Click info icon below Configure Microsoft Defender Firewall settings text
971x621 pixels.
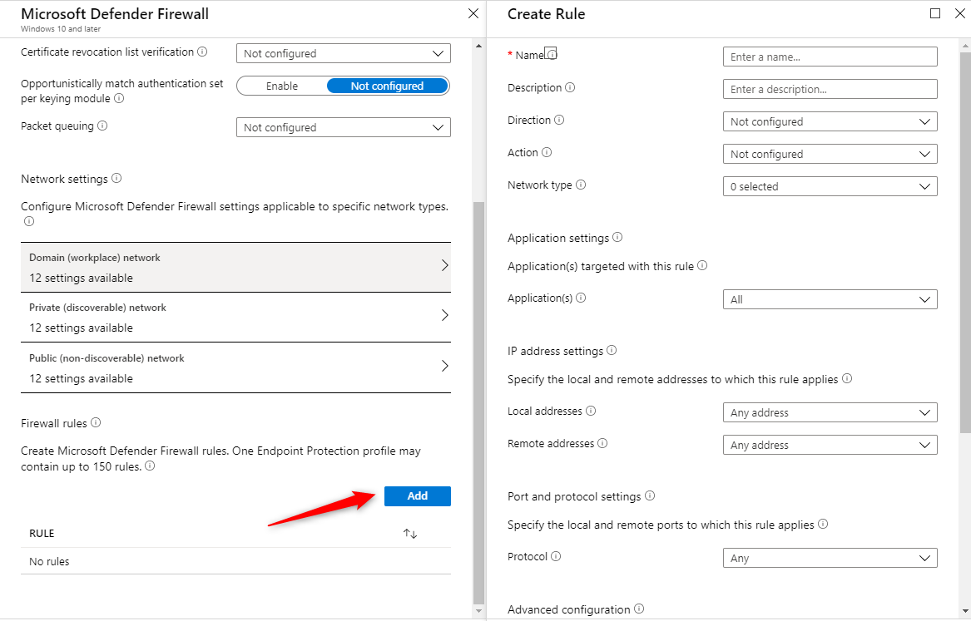28,221
